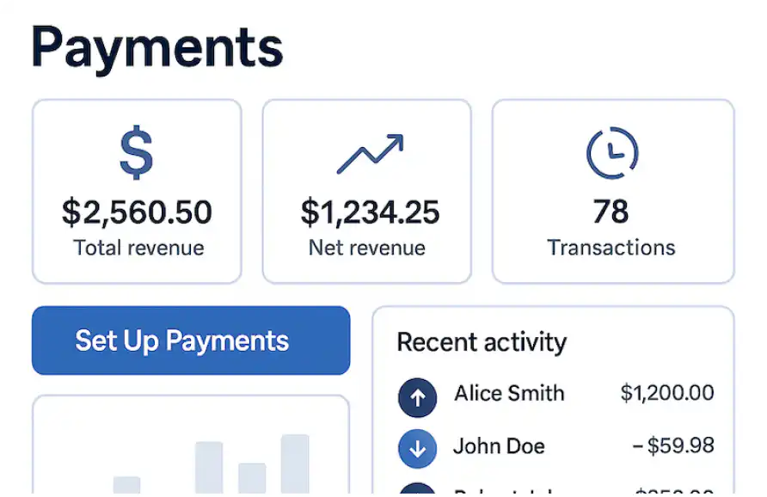Click the dollar sign icon above Total revenue
The height and width of the screenshot is (497, 767).
(136, 151)
